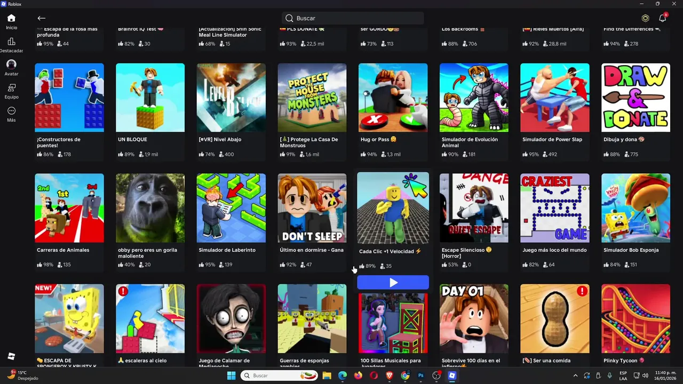Screen dimensions: 683x384
Task: Click the title 'Carreras de Animales'
Action: 63,250
